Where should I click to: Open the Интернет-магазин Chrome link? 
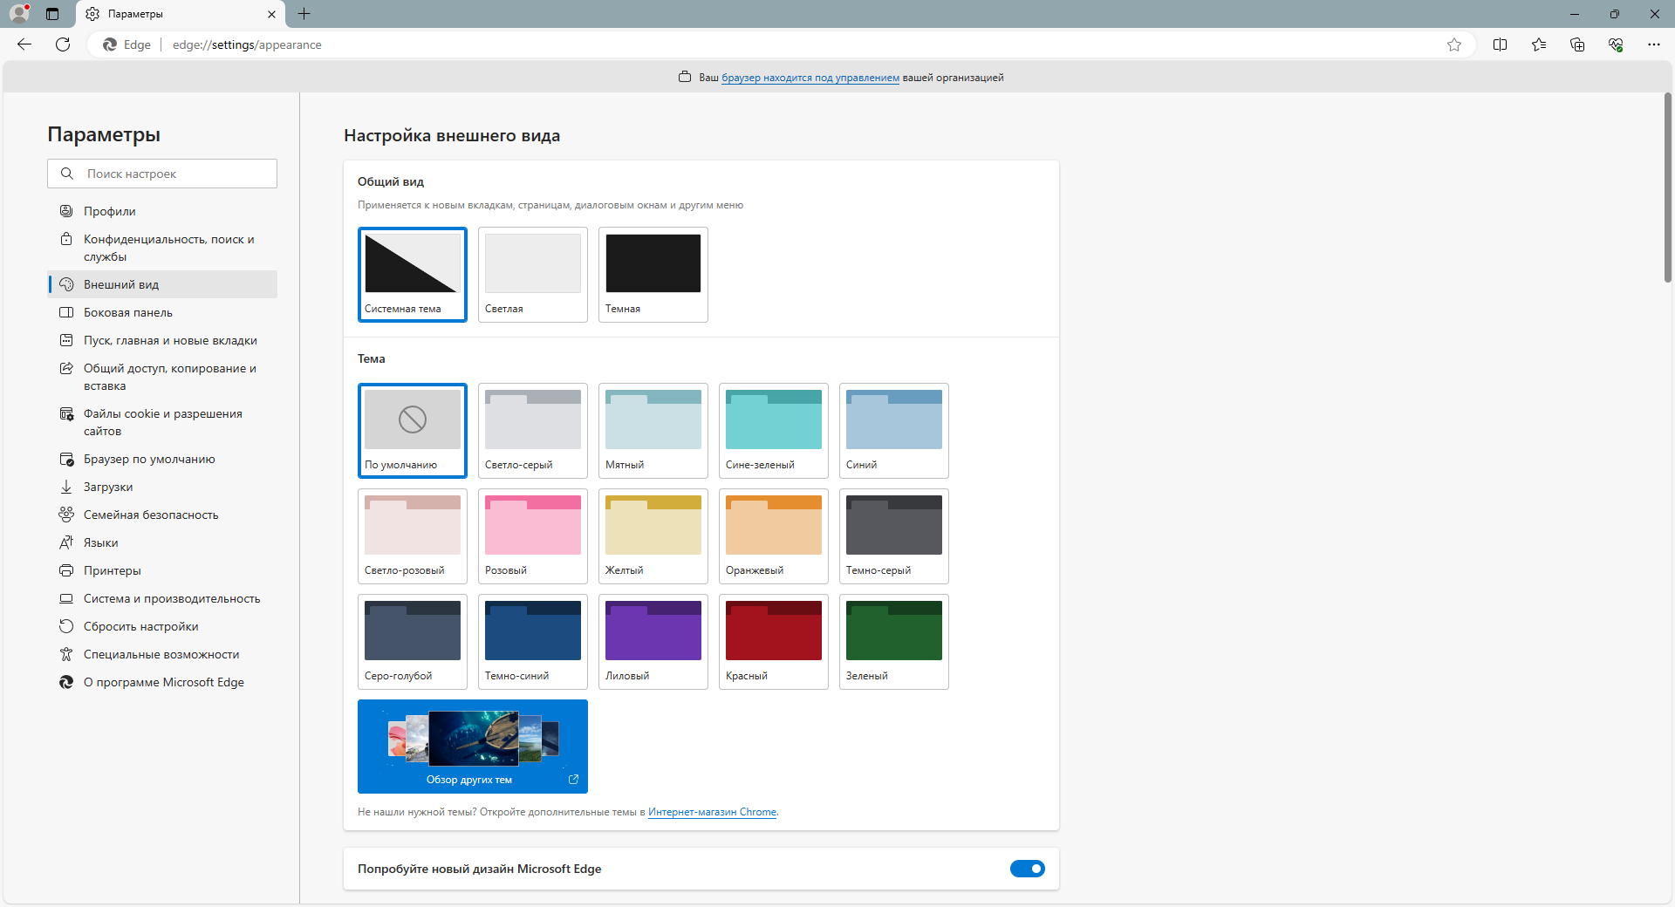[x=712, y=812]
